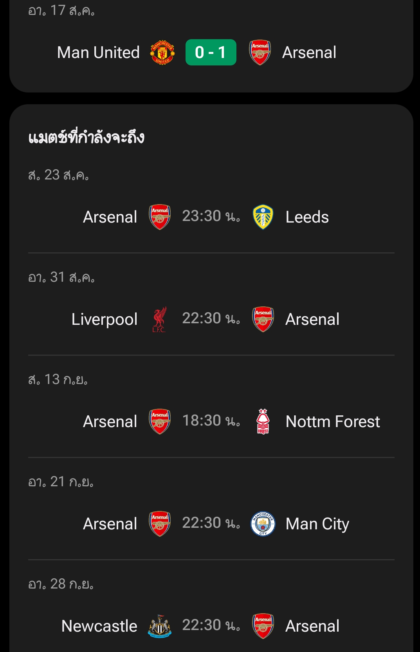Open the 0 - 1 match result
420x652 pixels.
pyautogui.click(x=211, y=52)
